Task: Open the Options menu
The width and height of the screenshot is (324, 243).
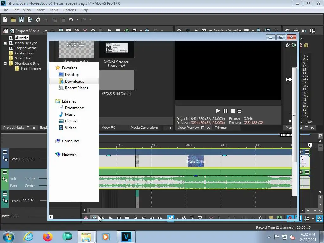Action: click(x=69, y=10)
